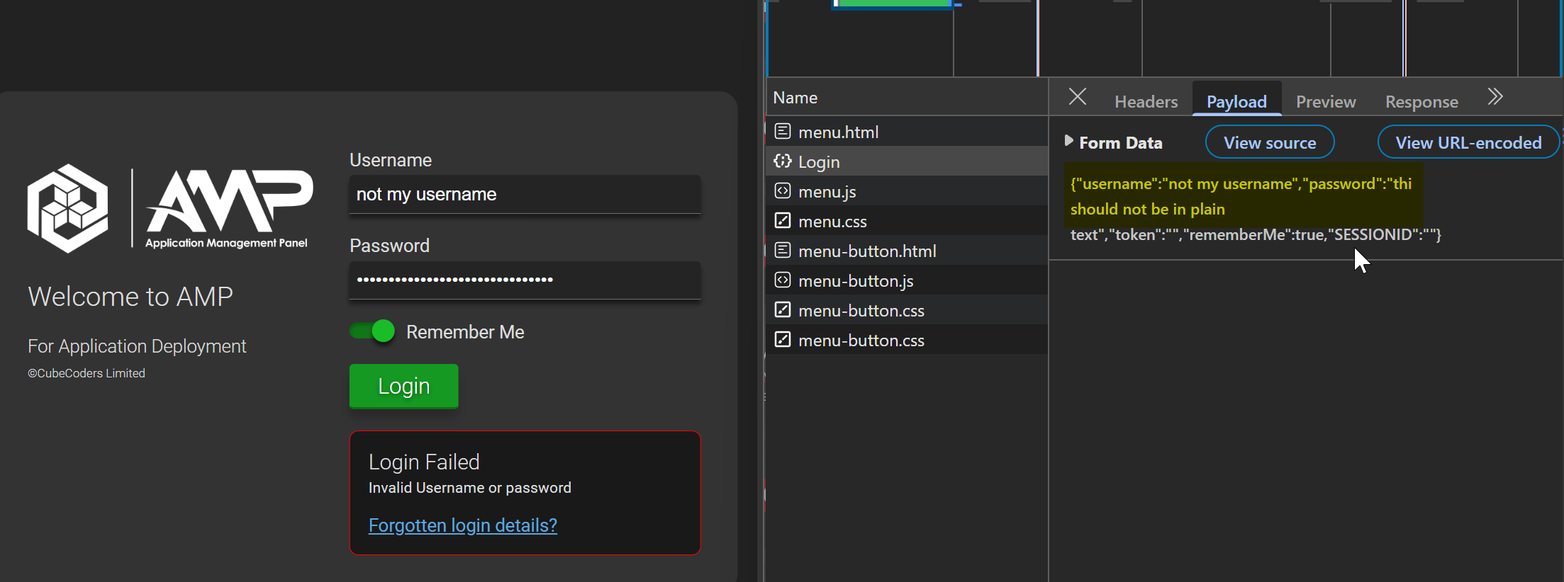Close the request details panel

click(x=1077, y=97)
